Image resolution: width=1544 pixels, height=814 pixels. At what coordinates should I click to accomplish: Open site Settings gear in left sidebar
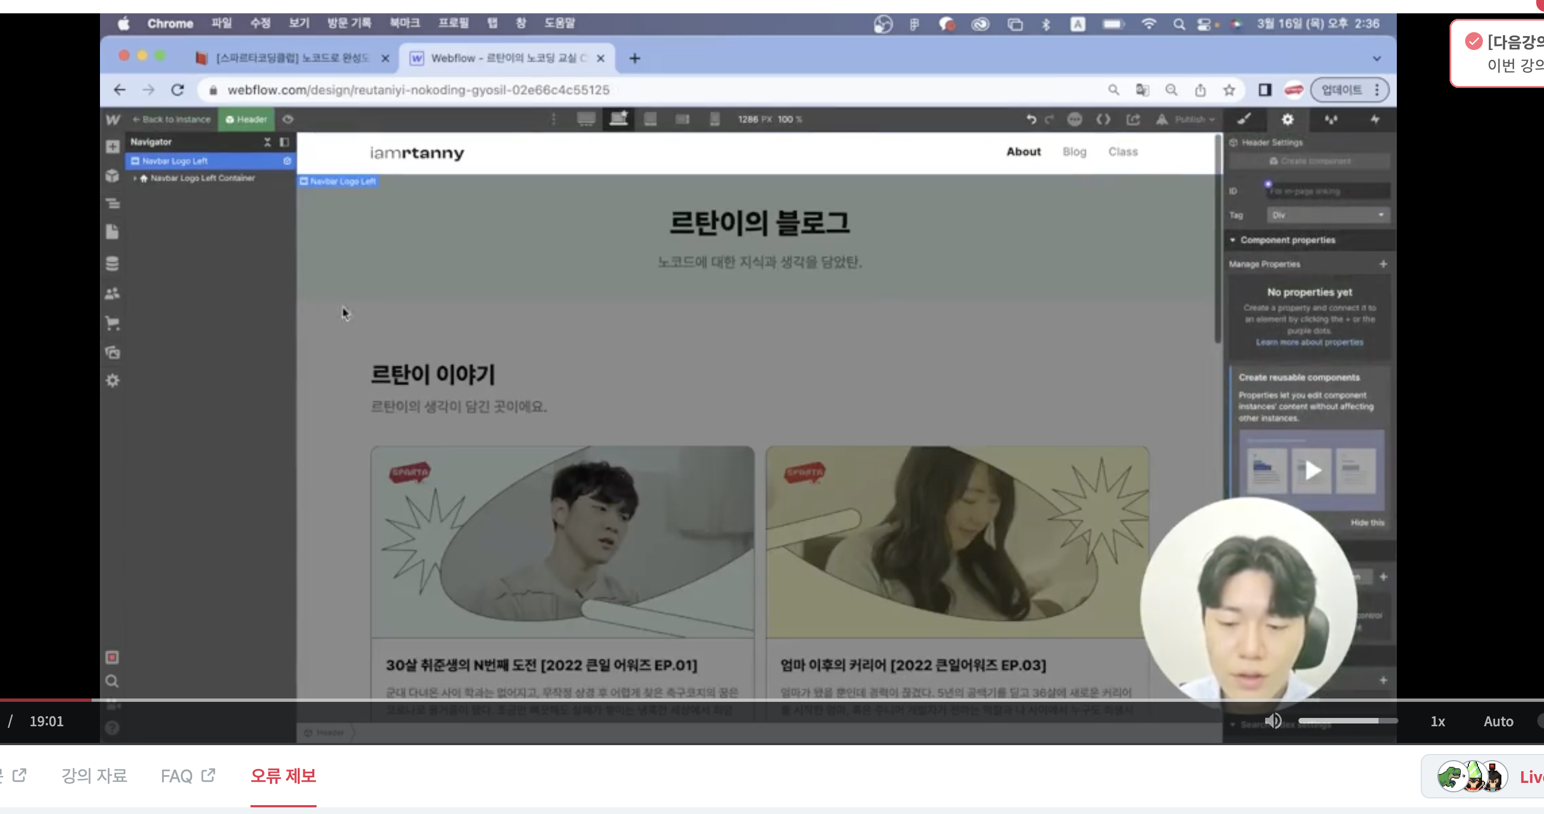pyautogui.click(x=113, y=381)
